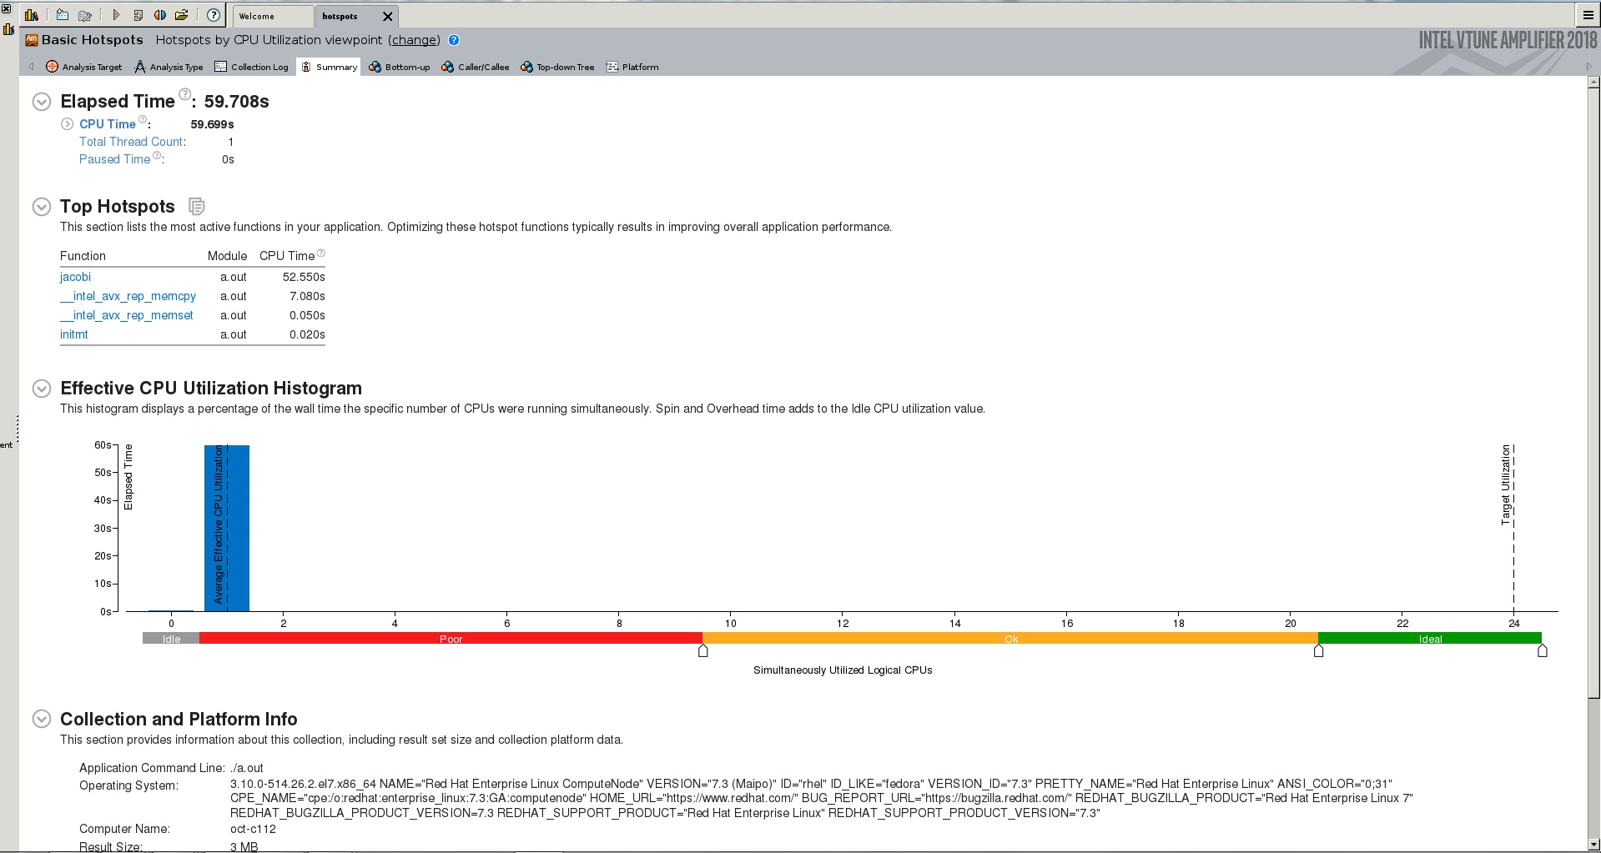Click the vertical scrollbar down arrow
The image size is (1601, 853).
click(x=1593, y=844)
